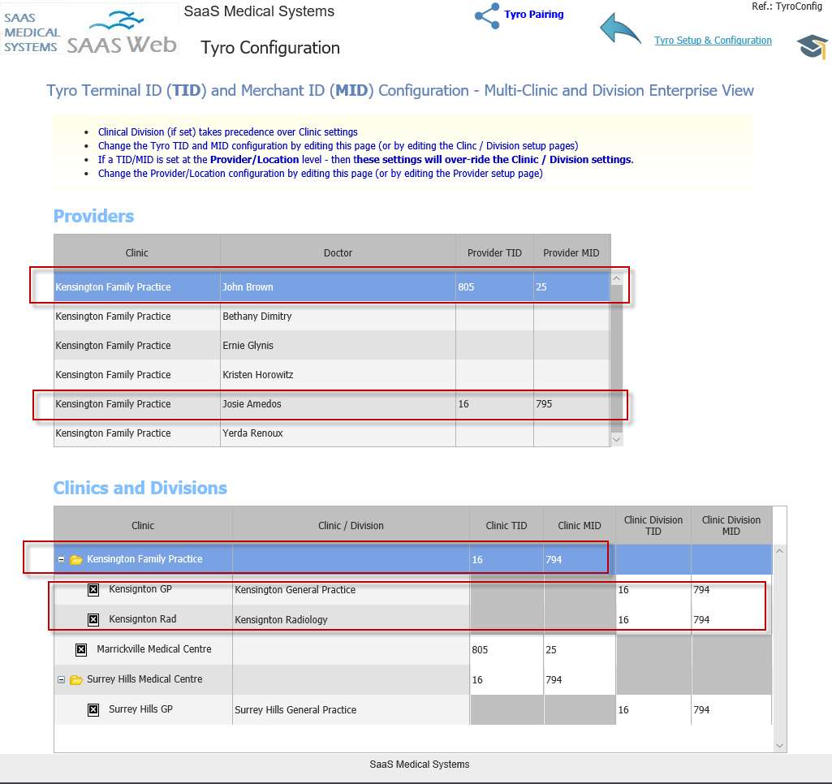This screenshot has height=784, width=832.
Task: Edit Surrey Hills Medical Centre Clinic TID 16
Action: (x=507, y=679)
